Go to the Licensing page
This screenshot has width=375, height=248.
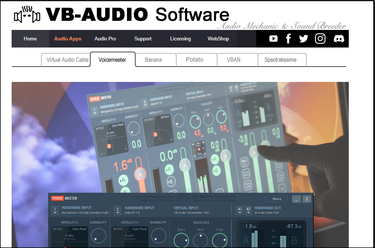point(181,39)
